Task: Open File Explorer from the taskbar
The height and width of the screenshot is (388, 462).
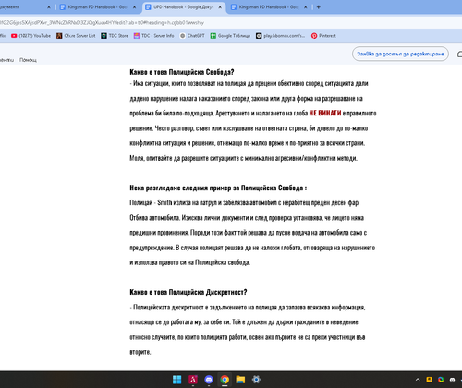Action: 240,380
